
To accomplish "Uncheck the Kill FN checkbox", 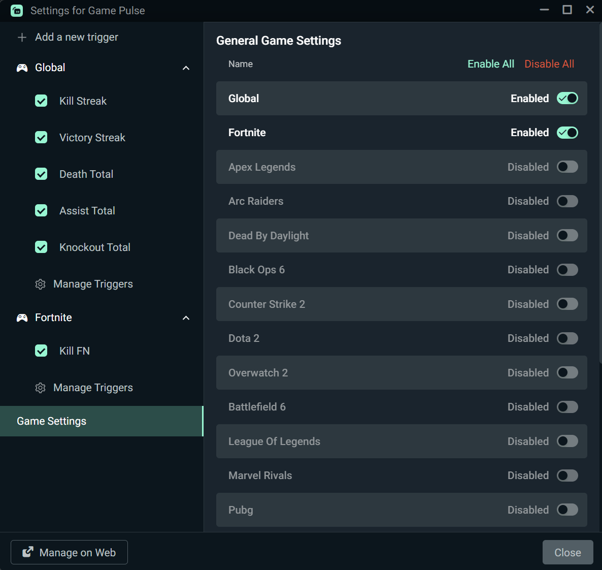I will tap(41, 351).
